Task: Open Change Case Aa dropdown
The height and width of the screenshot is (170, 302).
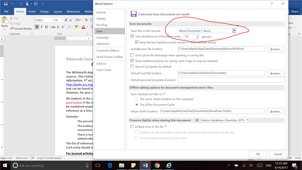Action: tap(78, 20)
